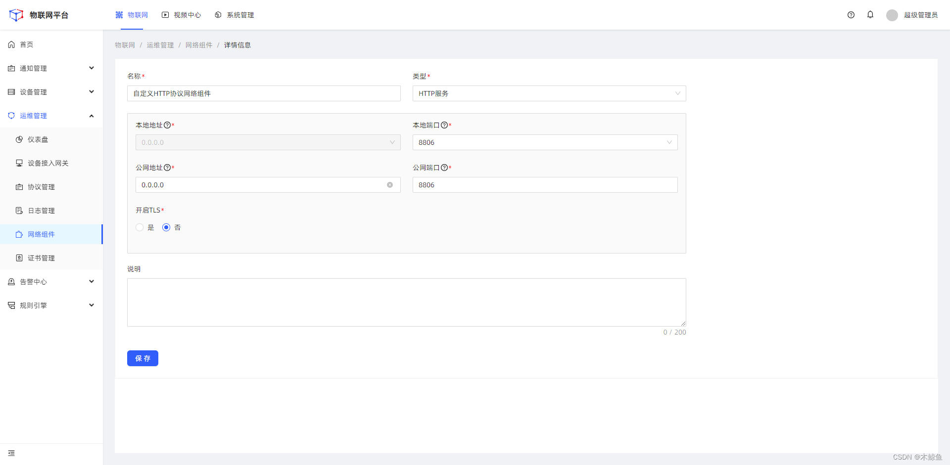Collapse sidebar with bottom menu-fold icon
The width and height of the screenshot is (950, 465).
[11, 453]
